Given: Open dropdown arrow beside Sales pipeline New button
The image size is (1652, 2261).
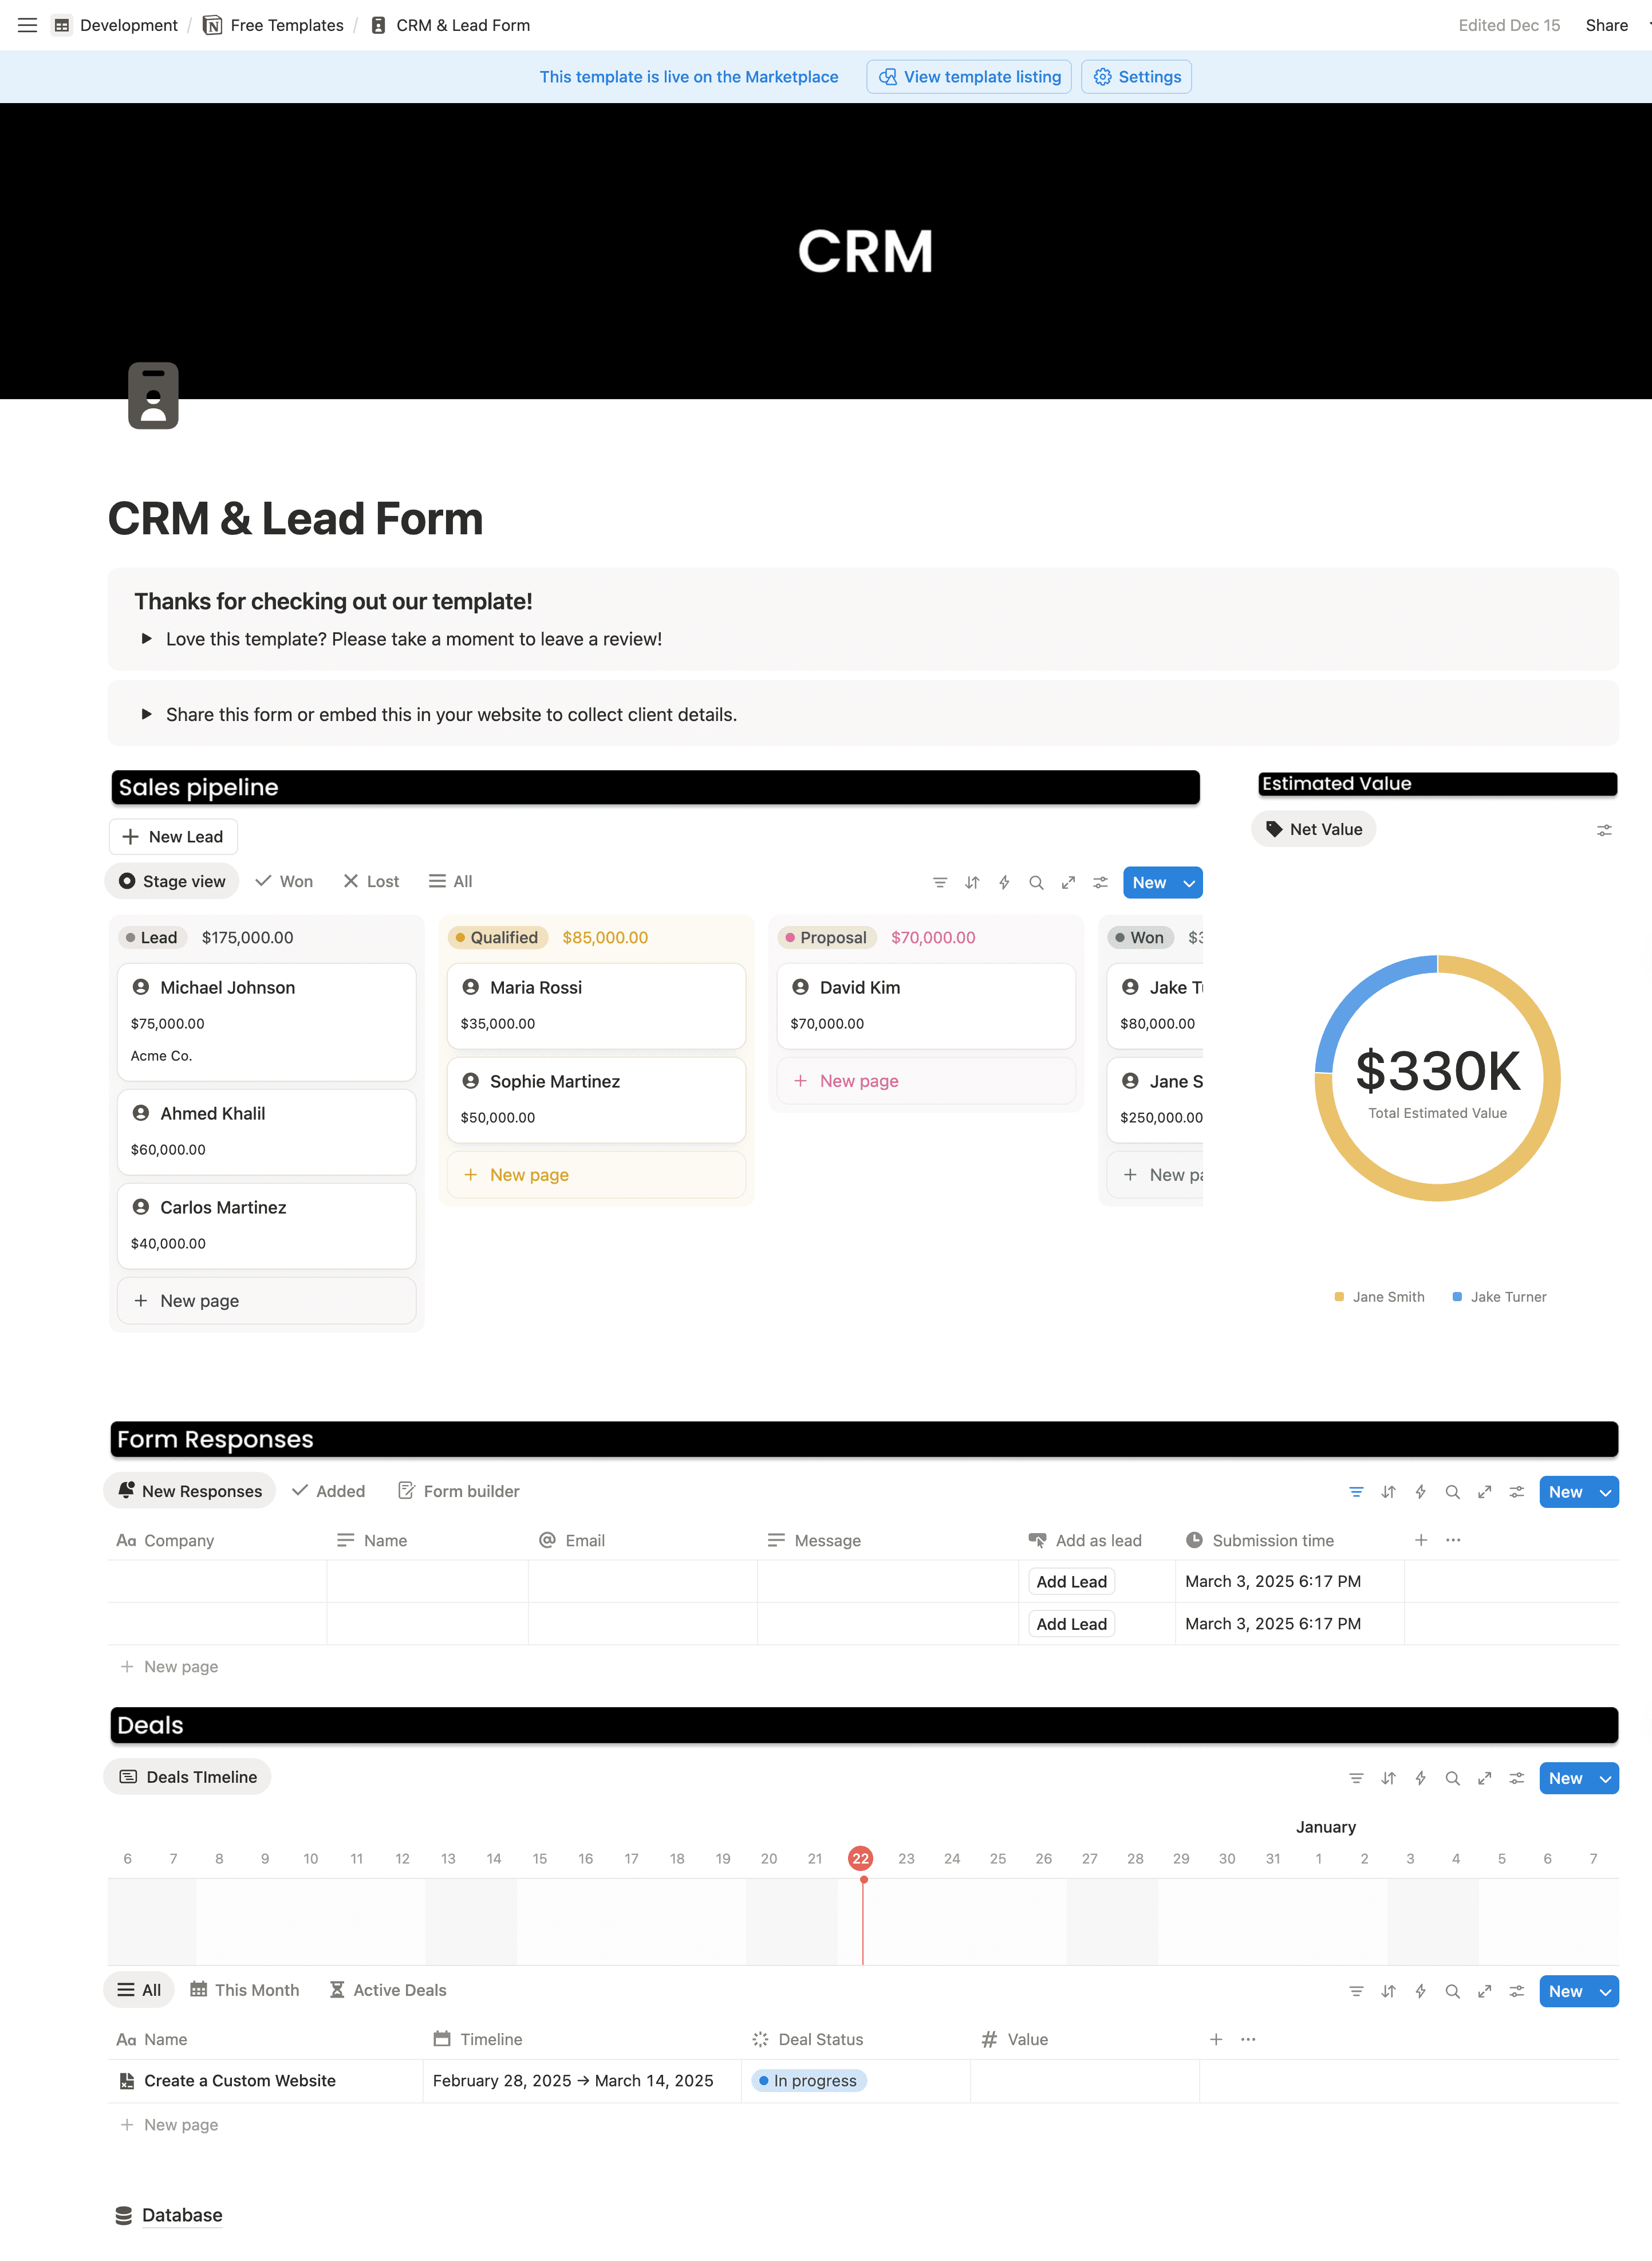Looking at the screenshot, I should point(1189,882).
